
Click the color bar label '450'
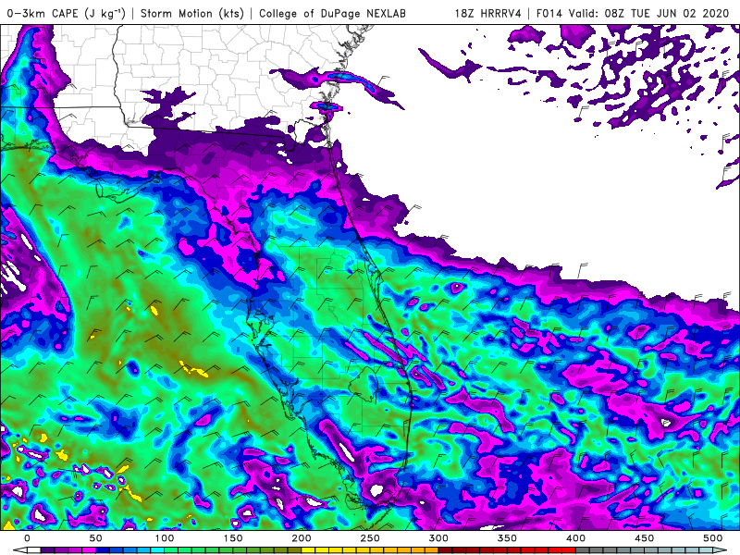(644, 538)
